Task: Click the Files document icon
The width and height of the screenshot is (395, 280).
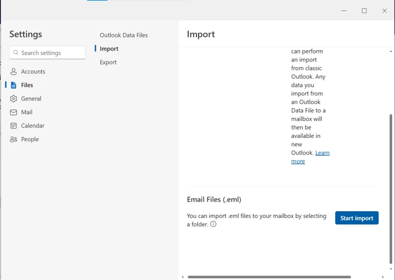Action: tap(14, 85)
